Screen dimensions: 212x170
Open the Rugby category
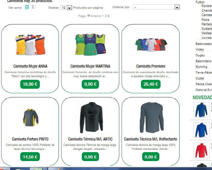pos(200,55)
